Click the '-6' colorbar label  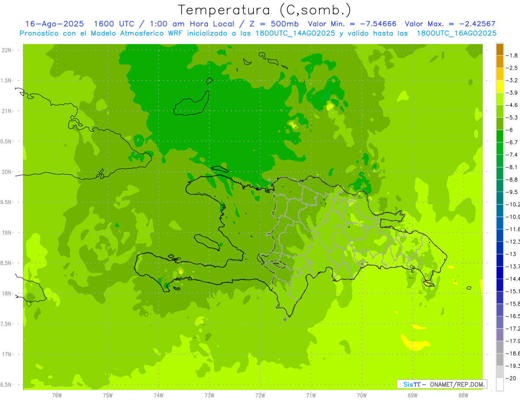tap(510, 130)
